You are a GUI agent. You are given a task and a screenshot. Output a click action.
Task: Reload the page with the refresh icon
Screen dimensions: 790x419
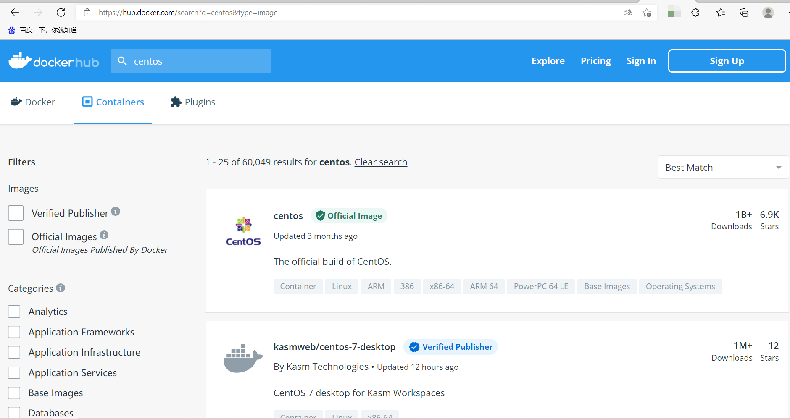click(x=61, y=13)
